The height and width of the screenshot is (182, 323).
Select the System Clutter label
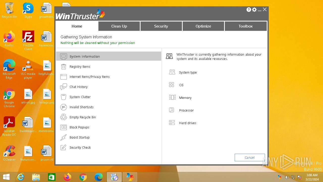pyautogui.click(x=80, y=97)
